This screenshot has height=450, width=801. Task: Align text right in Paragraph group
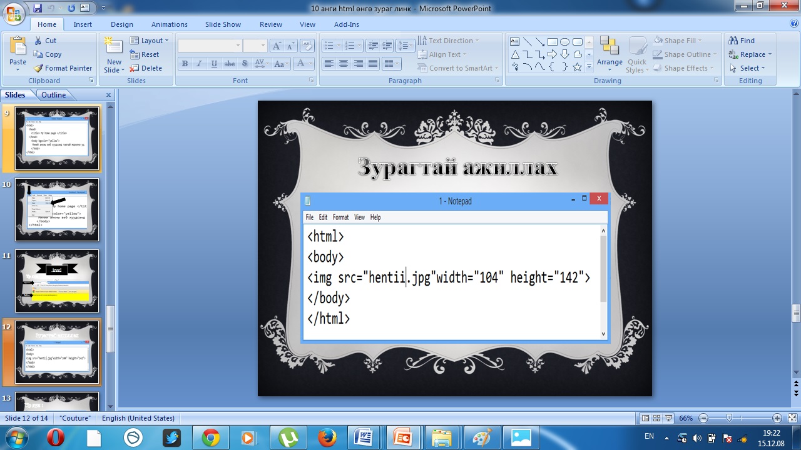tap(359, 64)
